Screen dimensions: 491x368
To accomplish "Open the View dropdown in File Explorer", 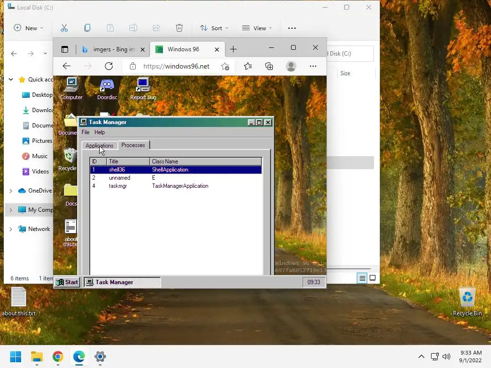I will tap(257, 28).
